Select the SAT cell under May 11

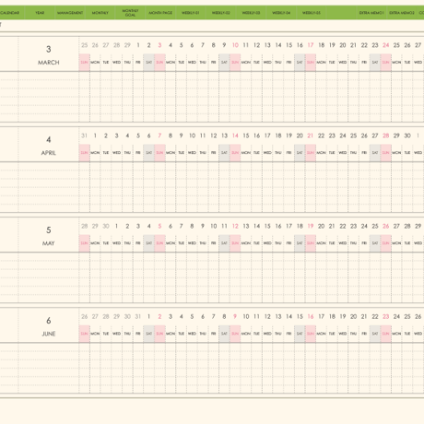click(x=224, y=243)
